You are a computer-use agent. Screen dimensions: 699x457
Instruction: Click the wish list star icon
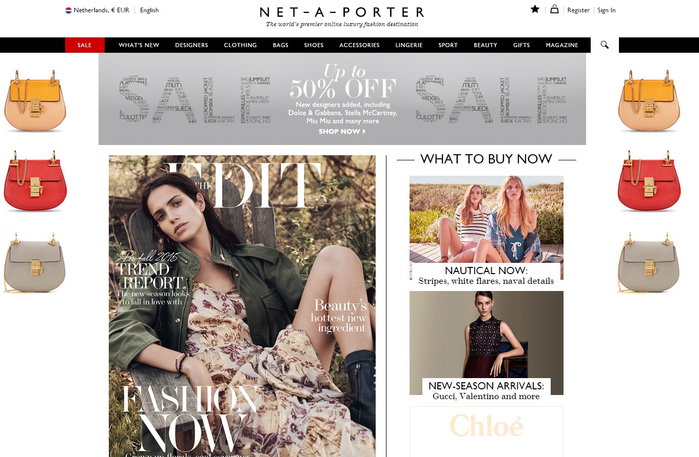tap(535, 9)
